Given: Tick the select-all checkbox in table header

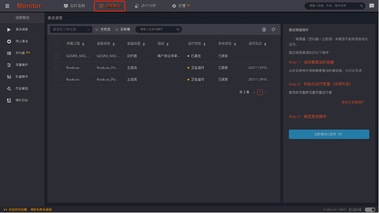Looking at the screenshot, I should click(x=57, y=44).
